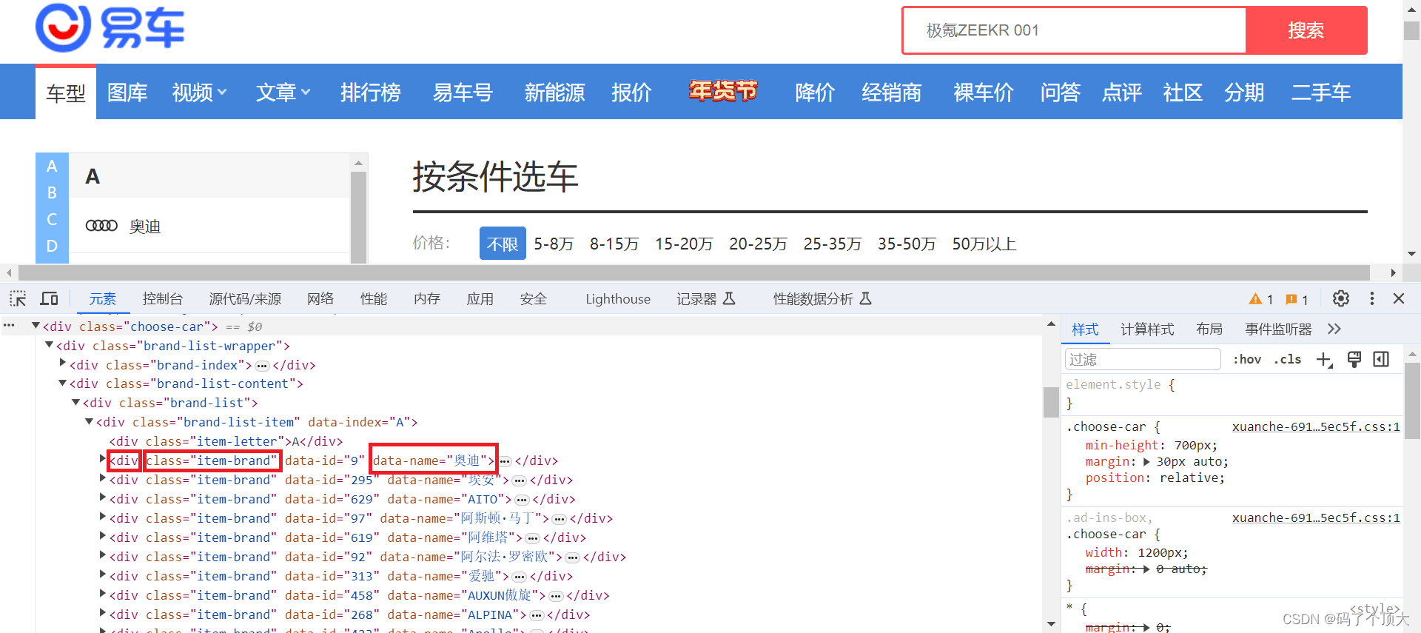Expand the brand-index div node

click(x=62, y=364)
